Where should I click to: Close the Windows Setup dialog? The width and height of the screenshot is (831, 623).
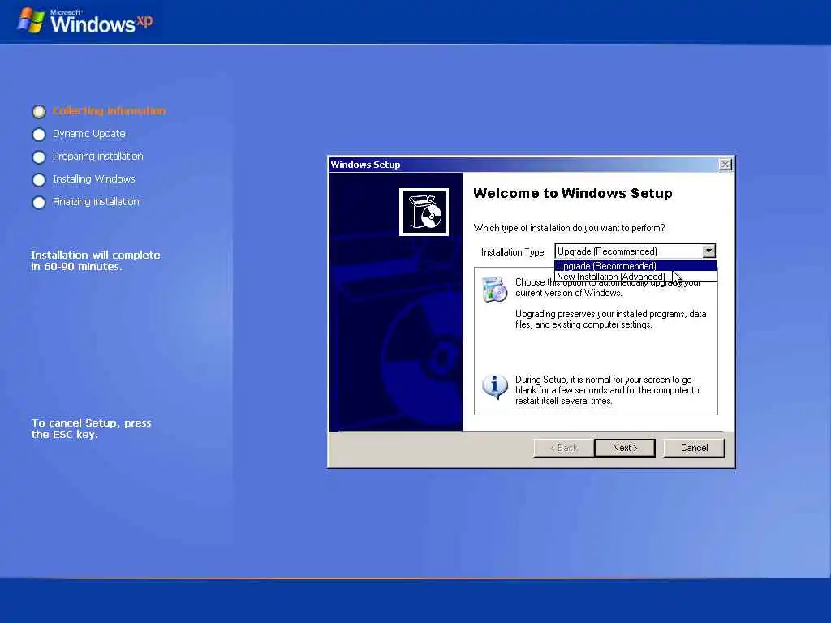click(725, 164)
